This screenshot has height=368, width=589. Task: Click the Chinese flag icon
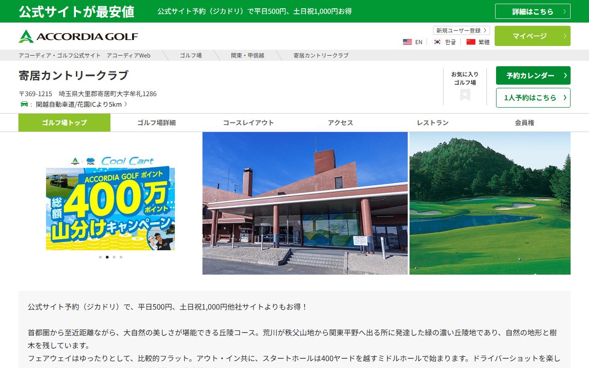471,42
